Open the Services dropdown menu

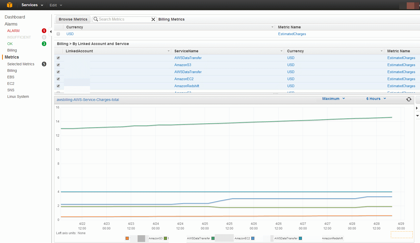pos(32,5)
